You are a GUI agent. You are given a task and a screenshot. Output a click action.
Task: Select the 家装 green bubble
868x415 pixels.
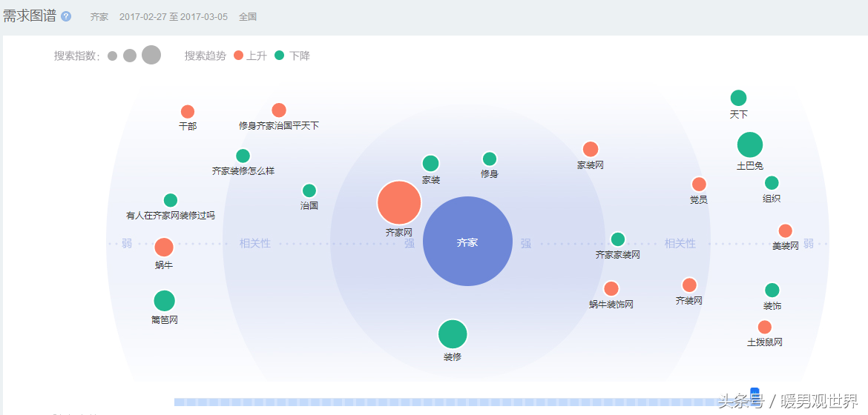(431, 163)
